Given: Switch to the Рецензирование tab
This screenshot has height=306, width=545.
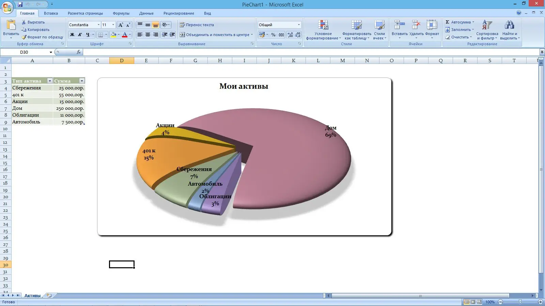Looking at the screenshot, I should [179, 13].
